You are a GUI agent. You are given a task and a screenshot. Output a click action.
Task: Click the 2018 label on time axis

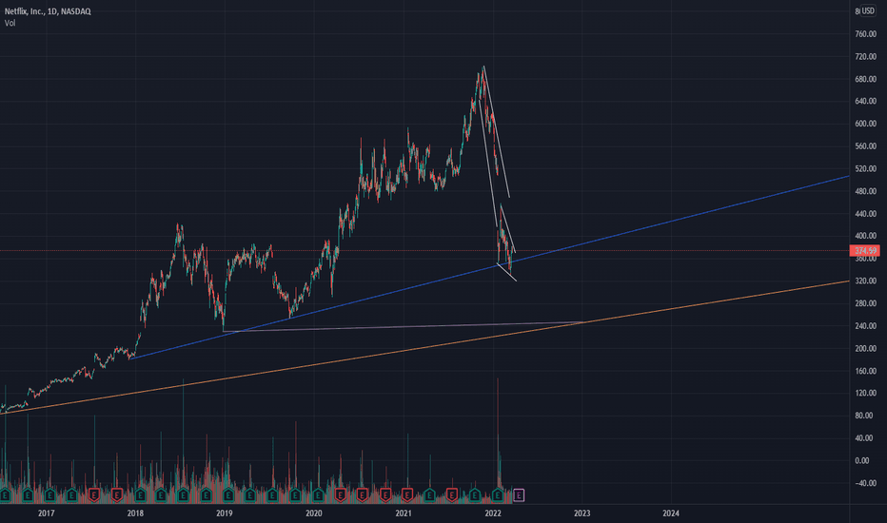pos(135,513)
